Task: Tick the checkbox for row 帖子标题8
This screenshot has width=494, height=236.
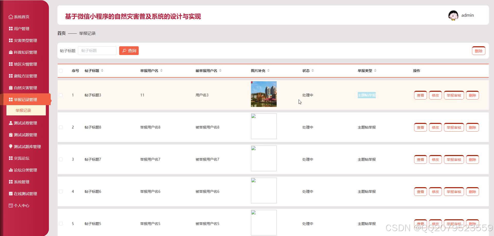Action: coord(61,127)
